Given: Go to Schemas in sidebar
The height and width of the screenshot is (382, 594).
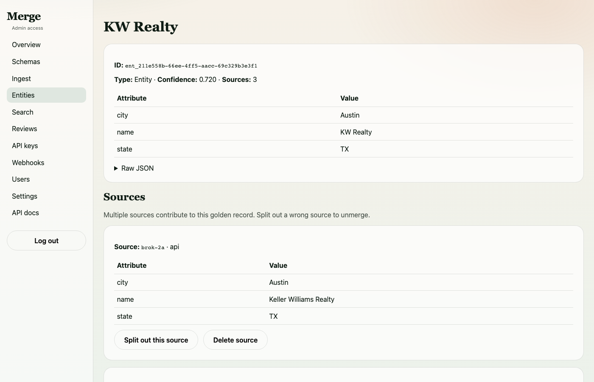Looking at the screenshot, I should coord(46,62).
